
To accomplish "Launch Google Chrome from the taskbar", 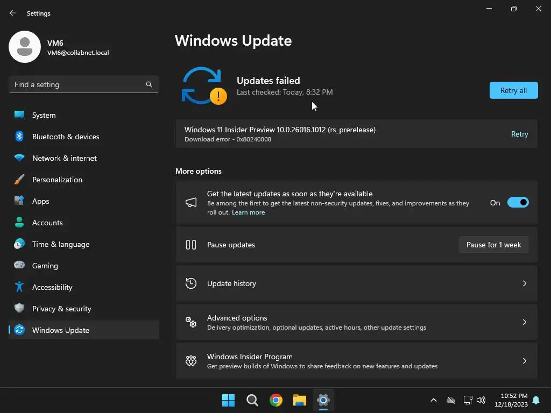I will click(276, 400).
